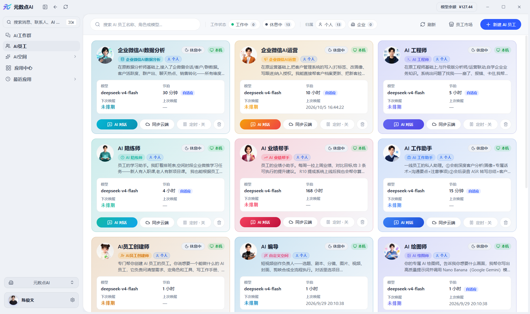
Task: Click the 2026/10/5 16:44:22 timestamp
Action: [325, 107]
